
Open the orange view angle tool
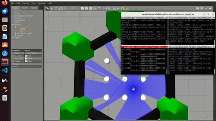[127, 9]
